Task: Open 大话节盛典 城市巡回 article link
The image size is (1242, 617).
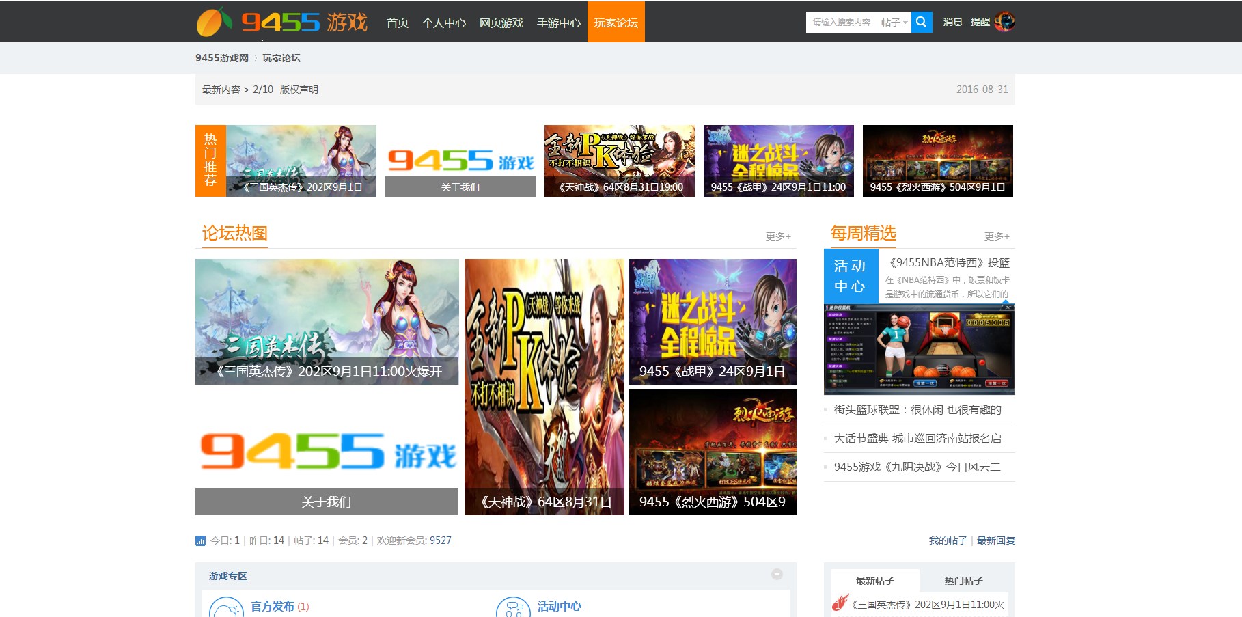Action: coord(917,439)
